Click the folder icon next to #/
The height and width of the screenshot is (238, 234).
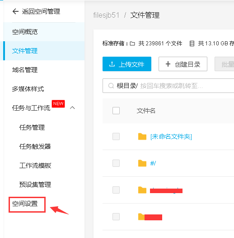coord(142,163)
